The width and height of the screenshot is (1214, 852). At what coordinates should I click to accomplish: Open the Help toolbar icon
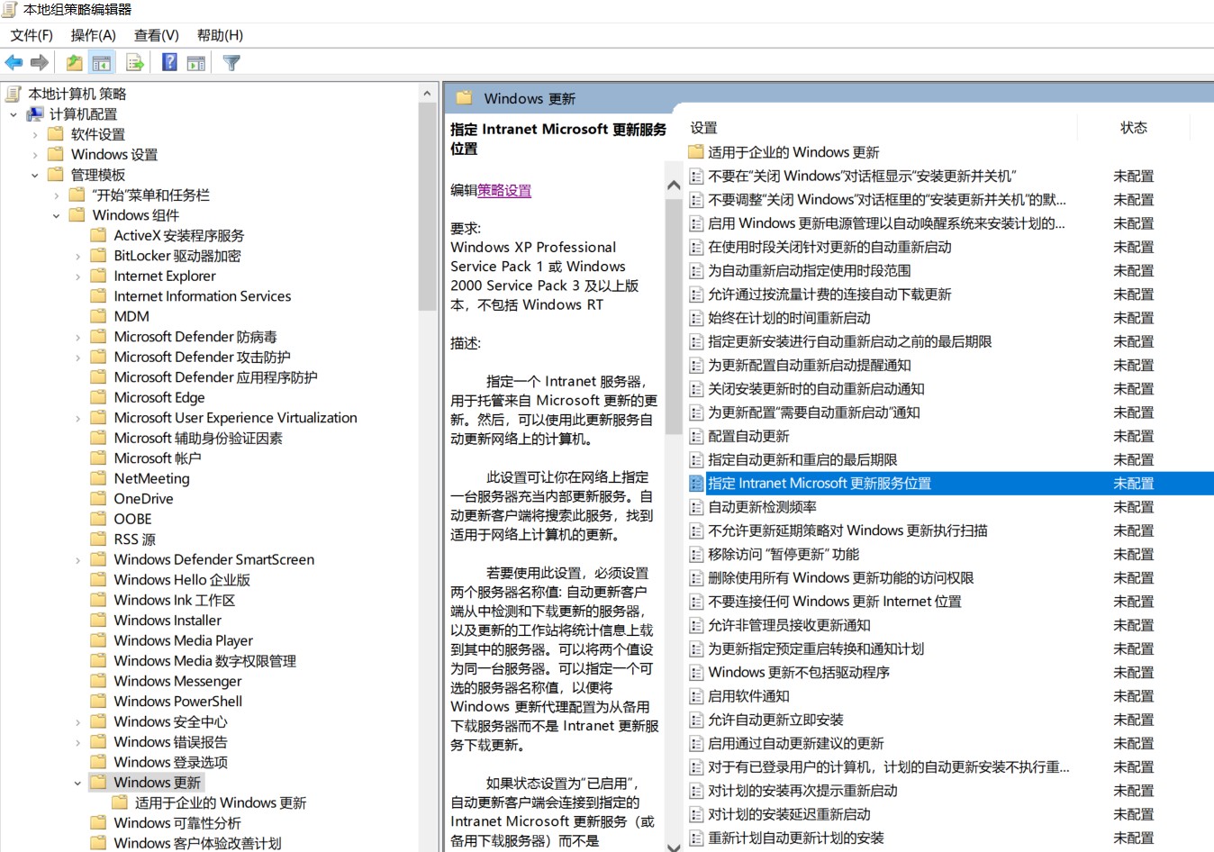169,62
